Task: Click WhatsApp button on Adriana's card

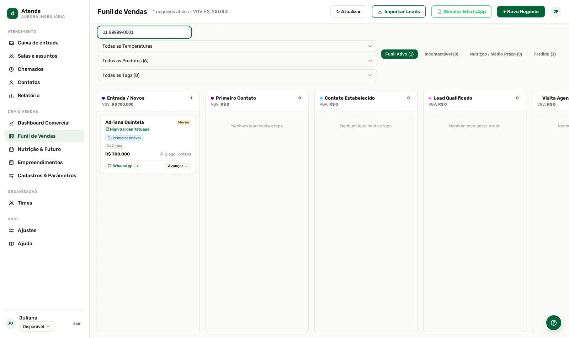Action: click(x=120, y=166)
